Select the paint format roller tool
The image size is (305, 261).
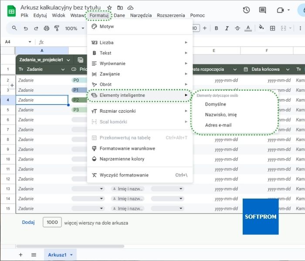point(57,28)
